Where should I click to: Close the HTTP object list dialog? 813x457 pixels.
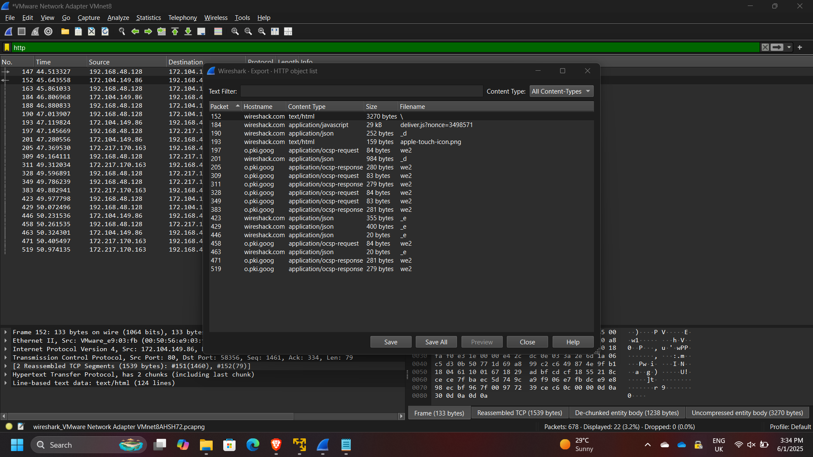click(527, 342)
